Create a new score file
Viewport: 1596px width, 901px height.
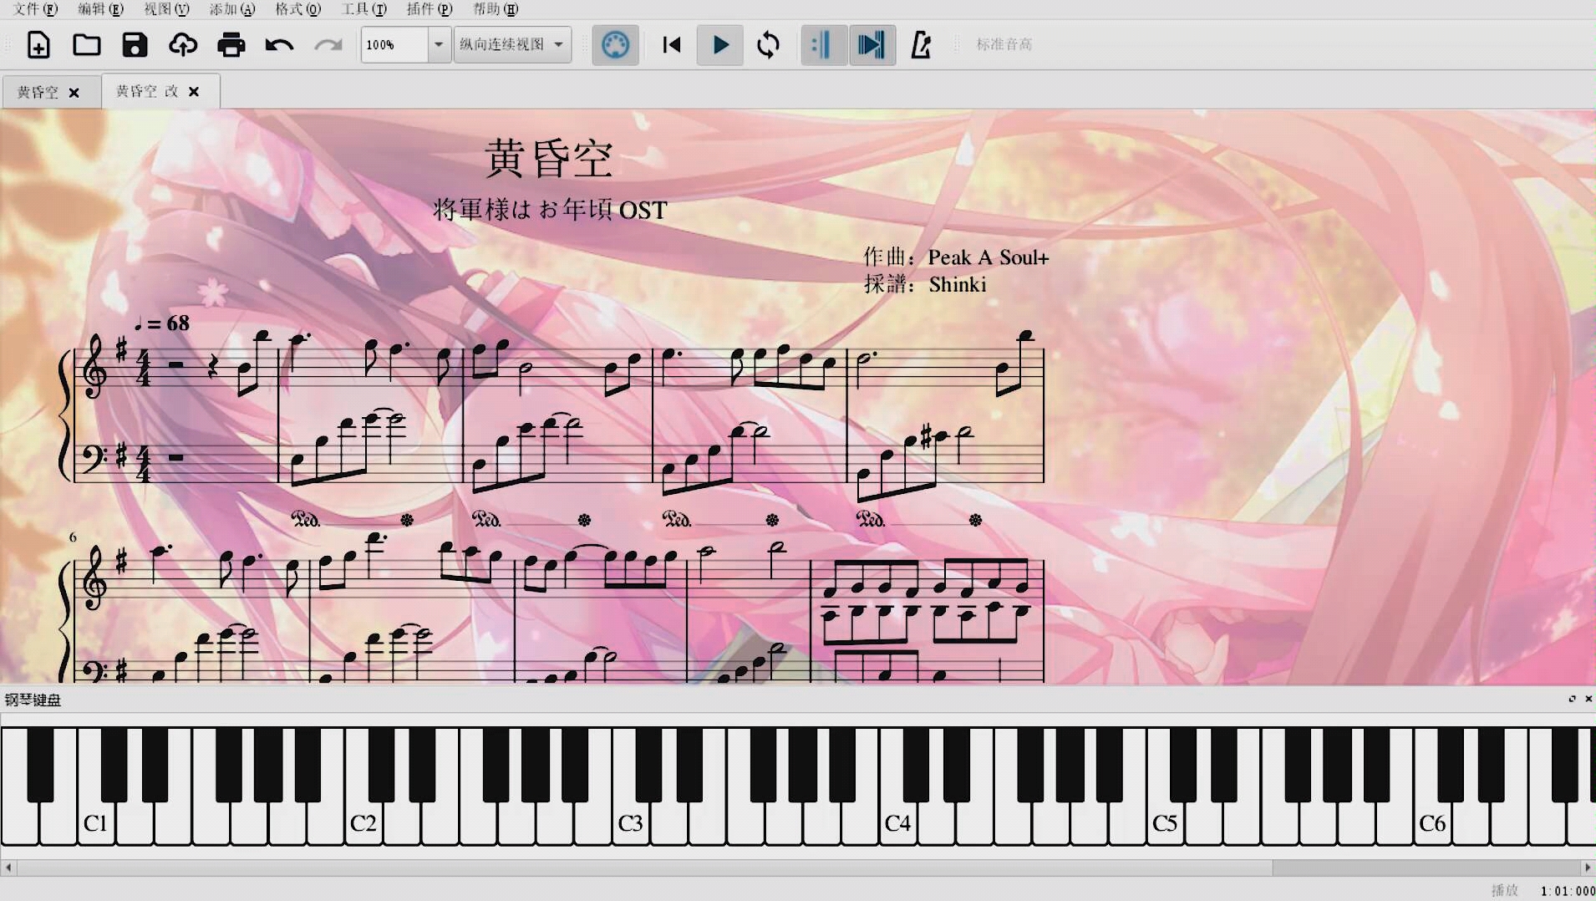(38, 44)
